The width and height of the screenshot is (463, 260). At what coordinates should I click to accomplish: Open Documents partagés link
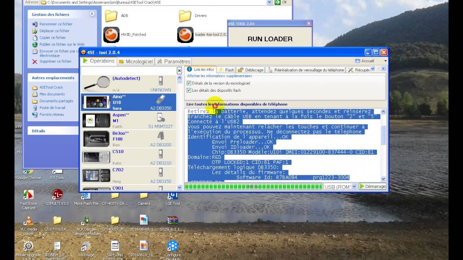click(x=56, y=101)
